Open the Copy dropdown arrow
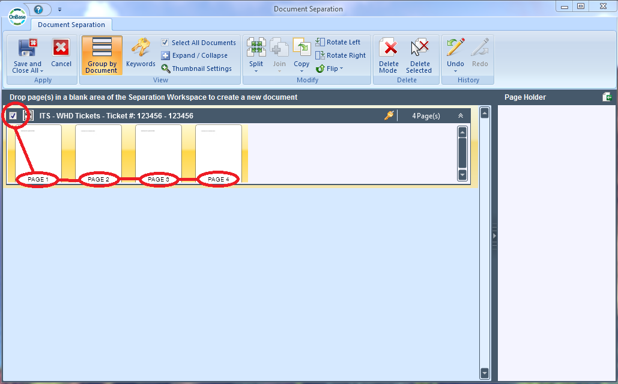618x384 pixels. (x=301, y=72)
